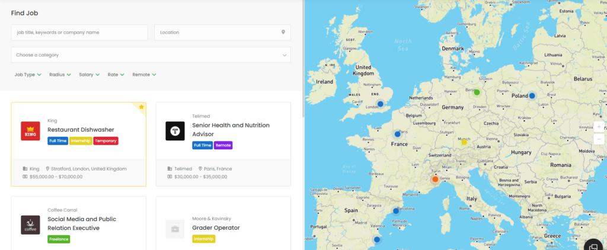The height and width of the screenshot is (250, 607).
Task: Focus the job title keywords search field
Action: [x=79, y=33]
